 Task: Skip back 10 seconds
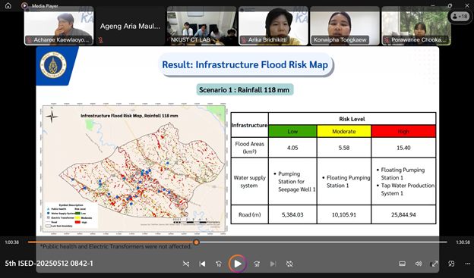pos(219,264)
